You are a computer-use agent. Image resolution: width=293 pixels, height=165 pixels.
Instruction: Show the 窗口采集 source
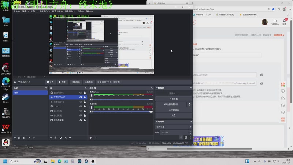coord(81,111)
